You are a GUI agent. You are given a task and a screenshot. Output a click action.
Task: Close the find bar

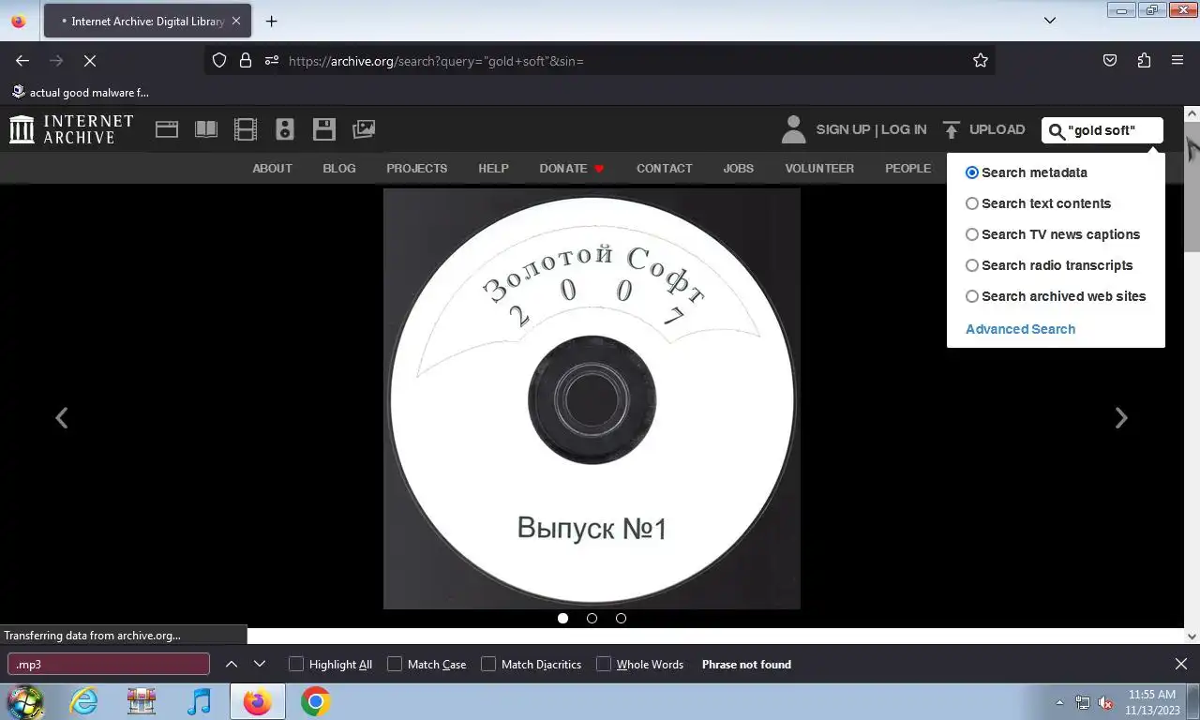pos(1181,664)
